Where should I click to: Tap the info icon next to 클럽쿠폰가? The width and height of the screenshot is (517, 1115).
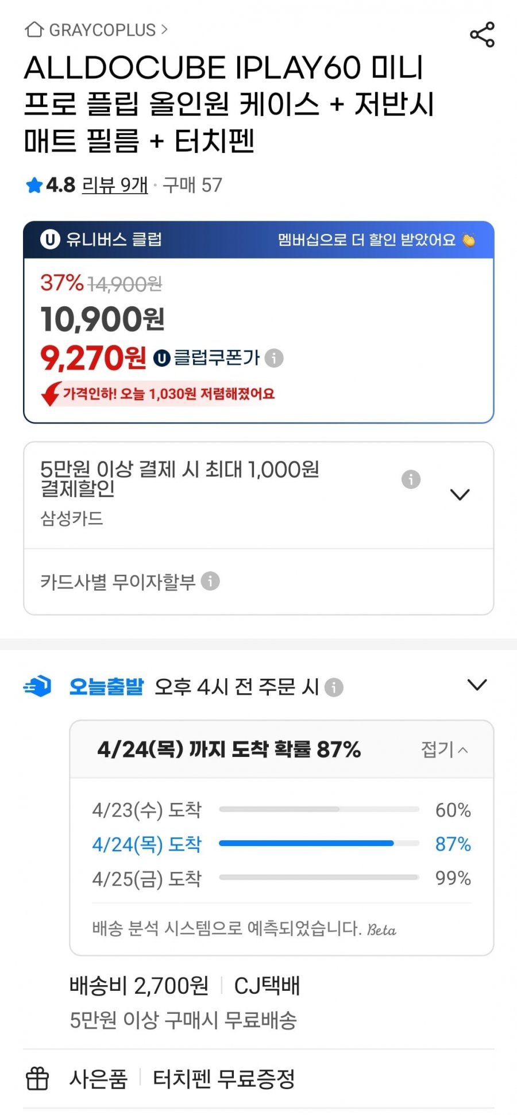tap(274, 358)
